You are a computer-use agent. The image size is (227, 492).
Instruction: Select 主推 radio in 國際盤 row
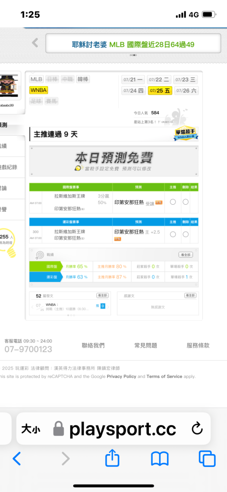click(173, 202)
